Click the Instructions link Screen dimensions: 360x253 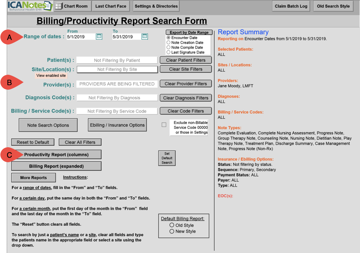[75, 177]
